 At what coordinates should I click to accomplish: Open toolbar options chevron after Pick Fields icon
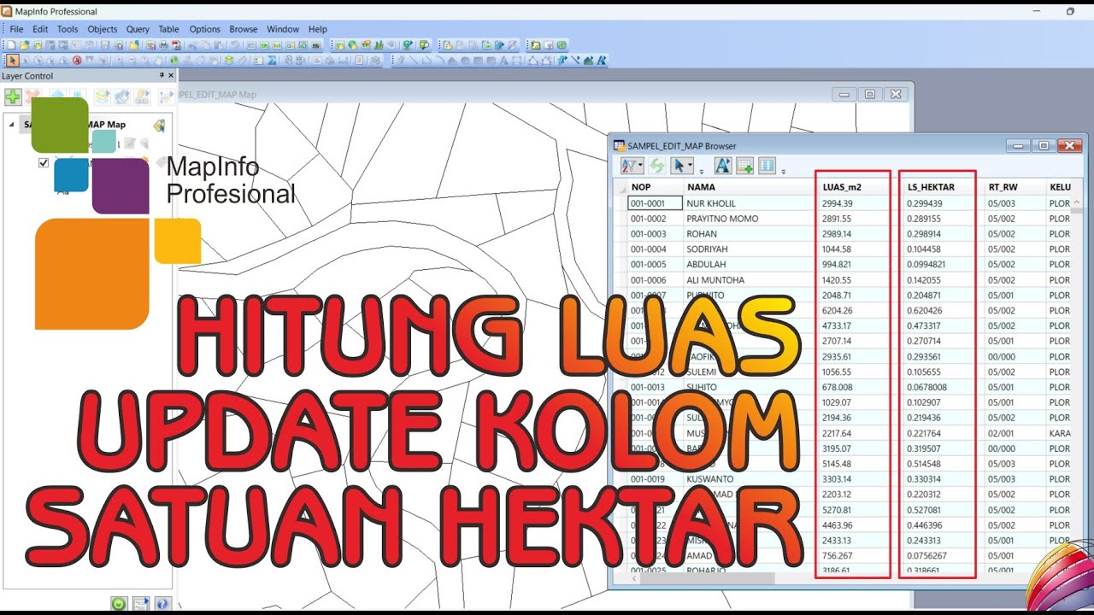pyautogui.click(x=783, y=172)
